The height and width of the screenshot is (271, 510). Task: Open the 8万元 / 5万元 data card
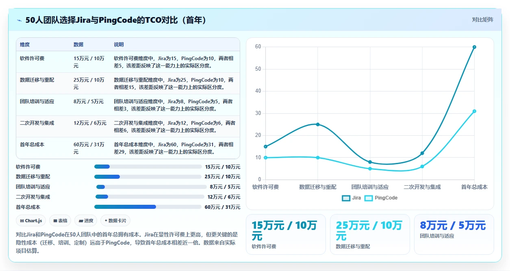click(x=454, y=234)
